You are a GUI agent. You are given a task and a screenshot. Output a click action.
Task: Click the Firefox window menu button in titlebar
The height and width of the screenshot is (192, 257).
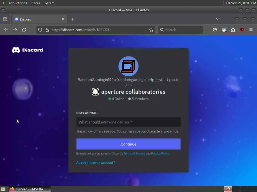3,10
